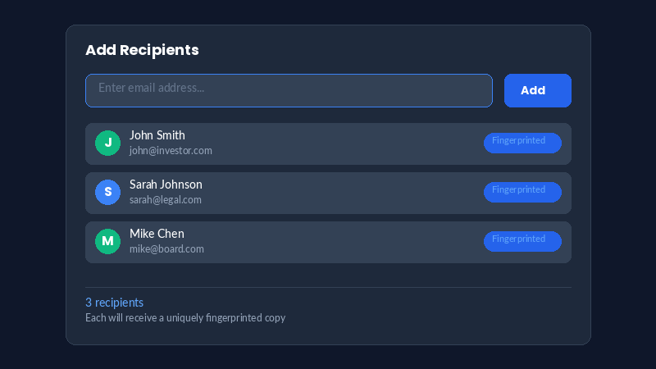Screen dimensions: 656x369
Task: Click Sarah Johnson's blue S avatar
Action: [x=108, y=193]
